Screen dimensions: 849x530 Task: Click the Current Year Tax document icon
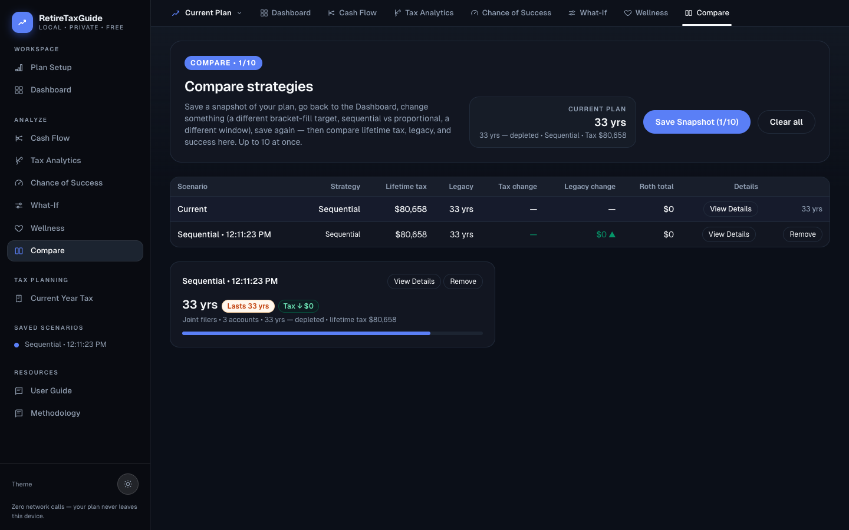point(19,299)
